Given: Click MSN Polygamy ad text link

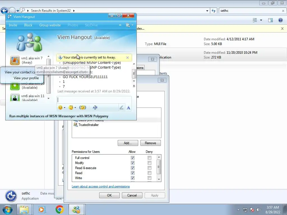Looking at the screenshot, I should (x=59, y=116).
